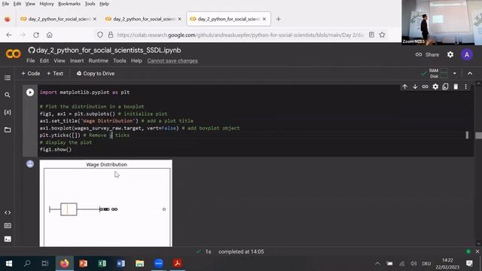Click the Share button

tap(427, 55)
